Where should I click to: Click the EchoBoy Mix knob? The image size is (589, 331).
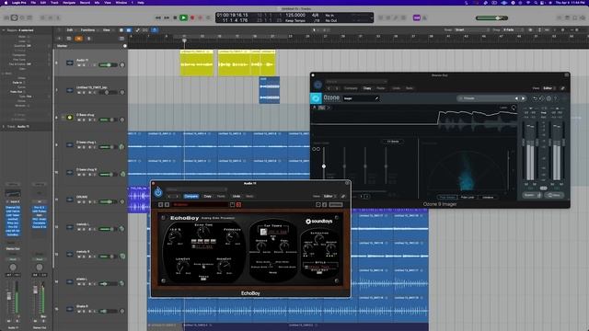[175, 236]
